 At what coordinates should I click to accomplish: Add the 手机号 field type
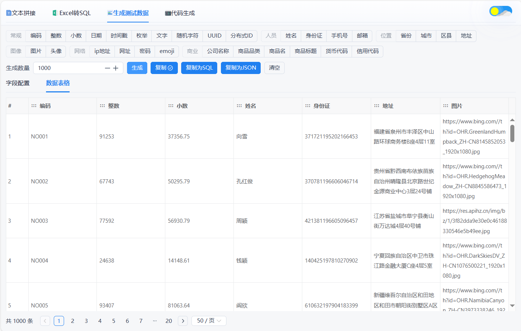tap(339, 36)
